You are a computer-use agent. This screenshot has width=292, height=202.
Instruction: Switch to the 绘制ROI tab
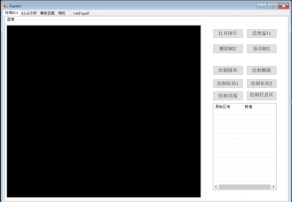[x=12, y=13]
